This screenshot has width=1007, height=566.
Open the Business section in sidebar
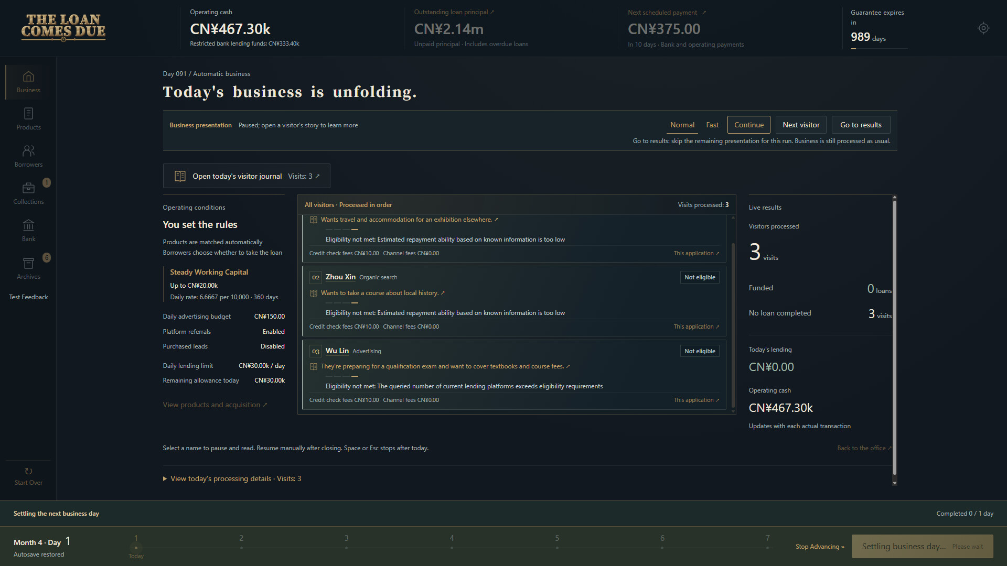pyautogui.click(x=28, y=82)
